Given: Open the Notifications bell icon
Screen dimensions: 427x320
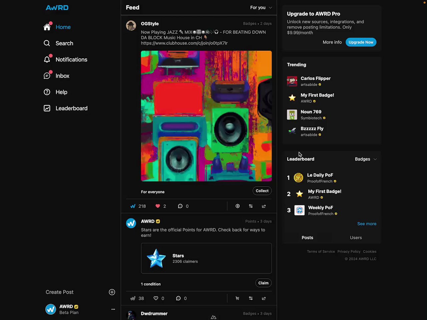Looking at the screenshot, I should (47, 59).
